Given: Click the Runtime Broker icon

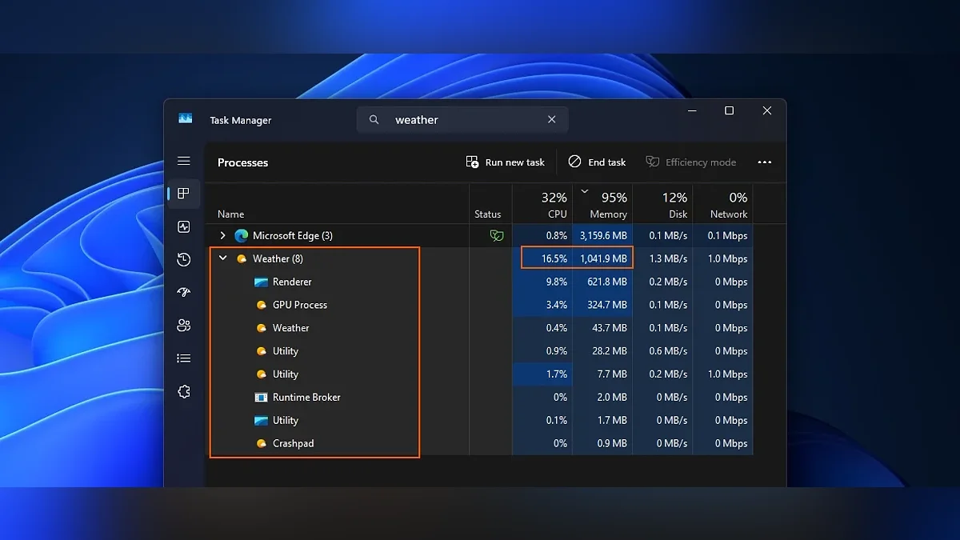Looking at the screenshot, I should click(261, 397).
